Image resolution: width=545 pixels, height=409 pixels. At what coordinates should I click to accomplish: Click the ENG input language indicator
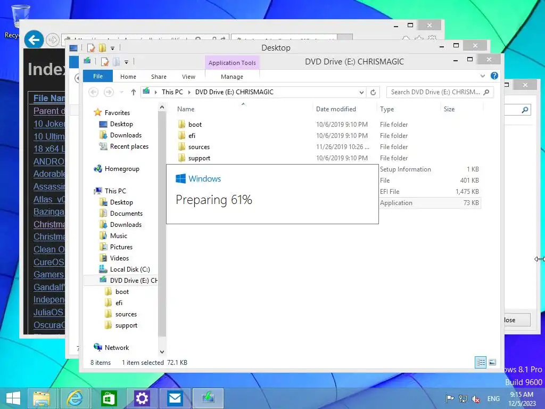pyautogui.click(x=493, y=398)
